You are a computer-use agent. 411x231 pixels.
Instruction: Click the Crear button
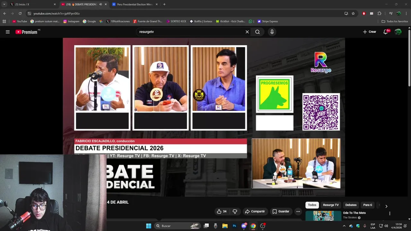(369, 32)
